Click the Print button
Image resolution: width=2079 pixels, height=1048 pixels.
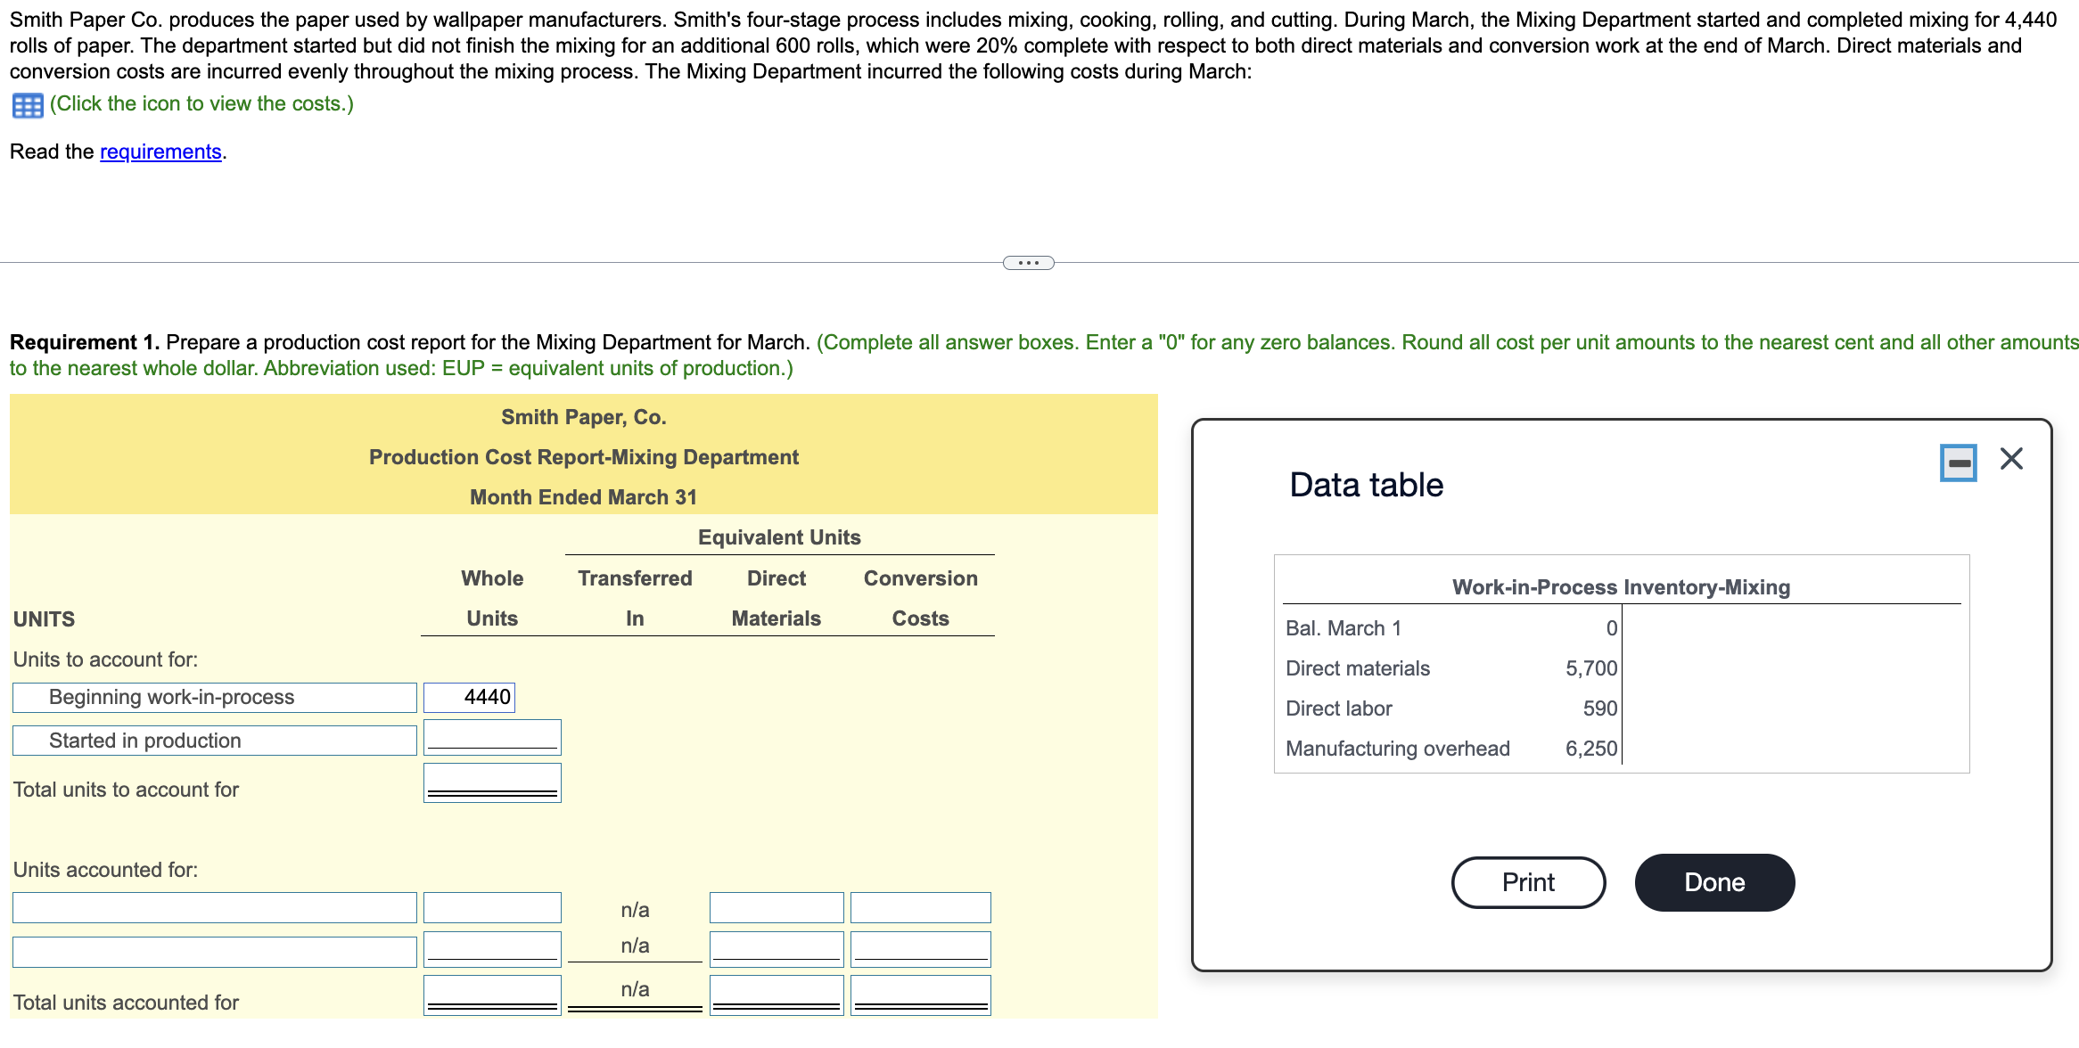point(1528,882)
